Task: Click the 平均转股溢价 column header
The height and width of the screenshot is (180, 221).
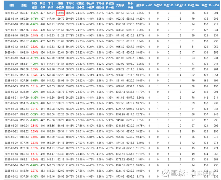Action: (x=70, y=6)
